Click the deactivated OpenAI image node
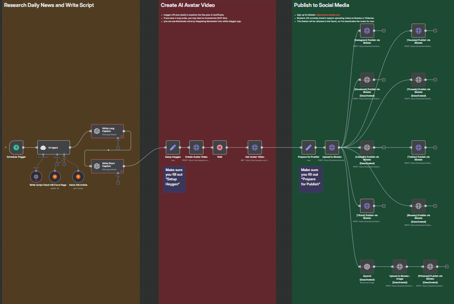Viewport: 454px width, 304px height. click(x=367, y=266)
